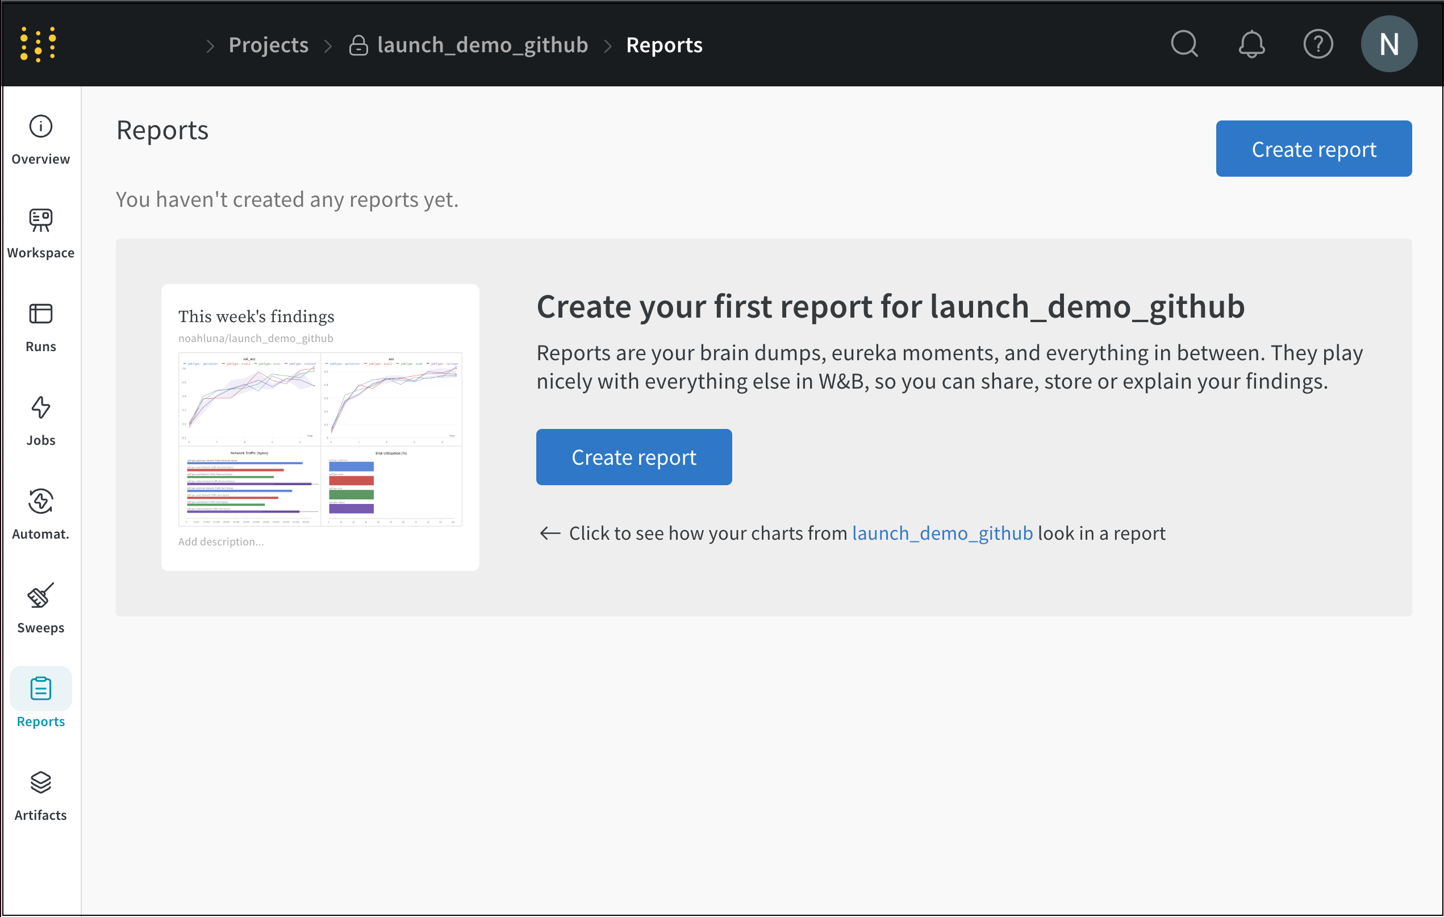The width and height of the screenshot is (1444, 917).
Task: Open the Artifacts section
Action: coord(40,795)
